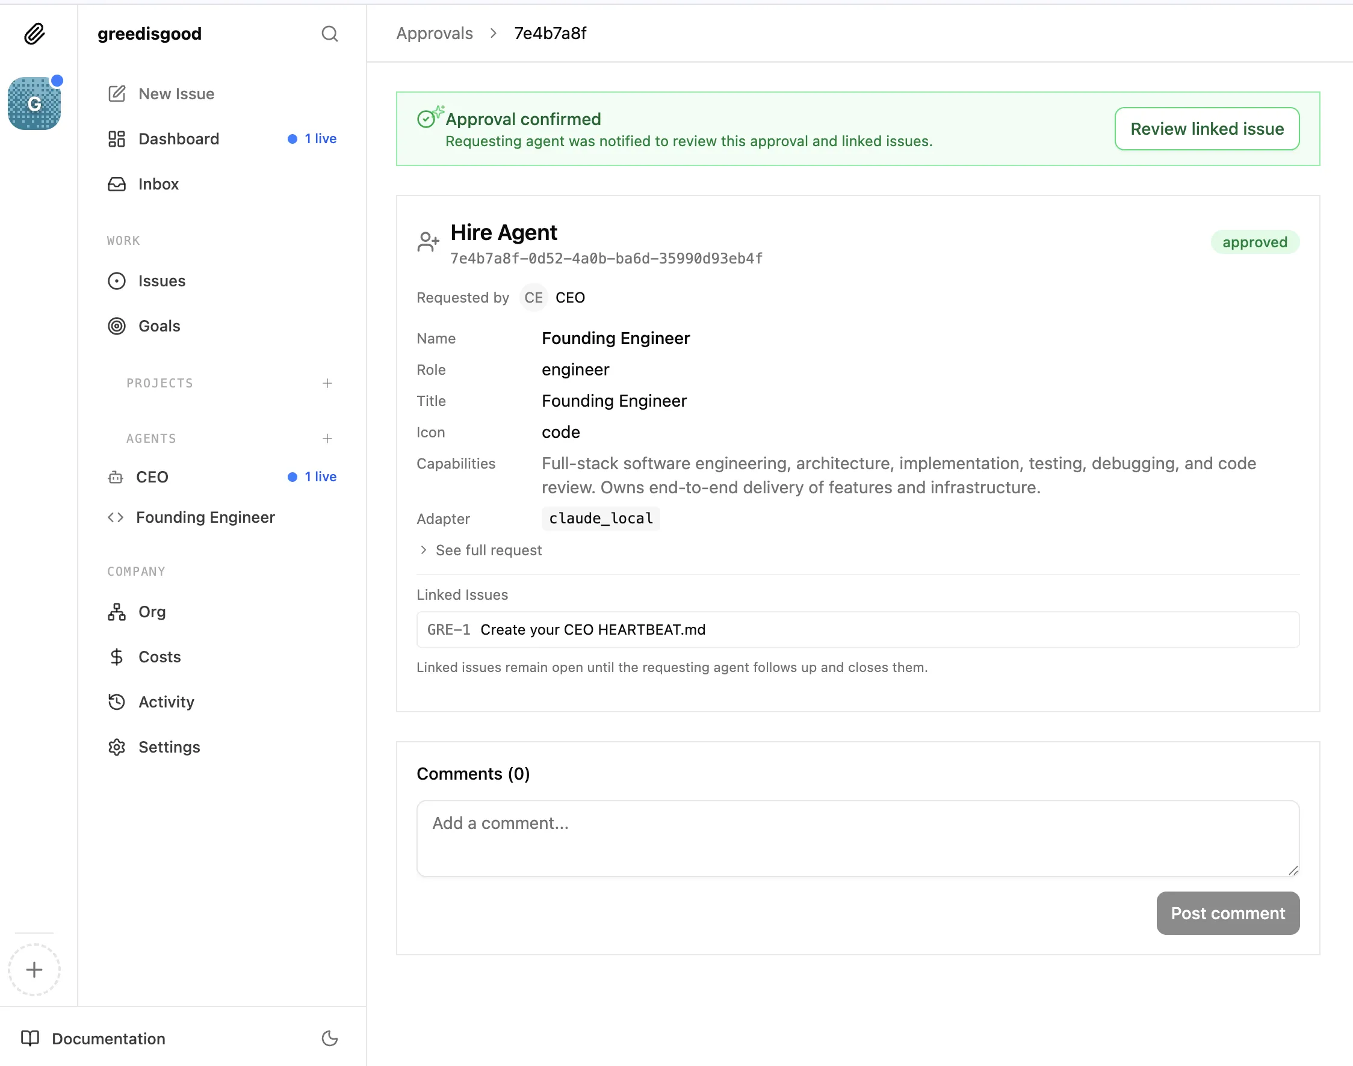The image size is (1353, 1066).
Task: Open the Org chart page
Action: coord(152,612)
